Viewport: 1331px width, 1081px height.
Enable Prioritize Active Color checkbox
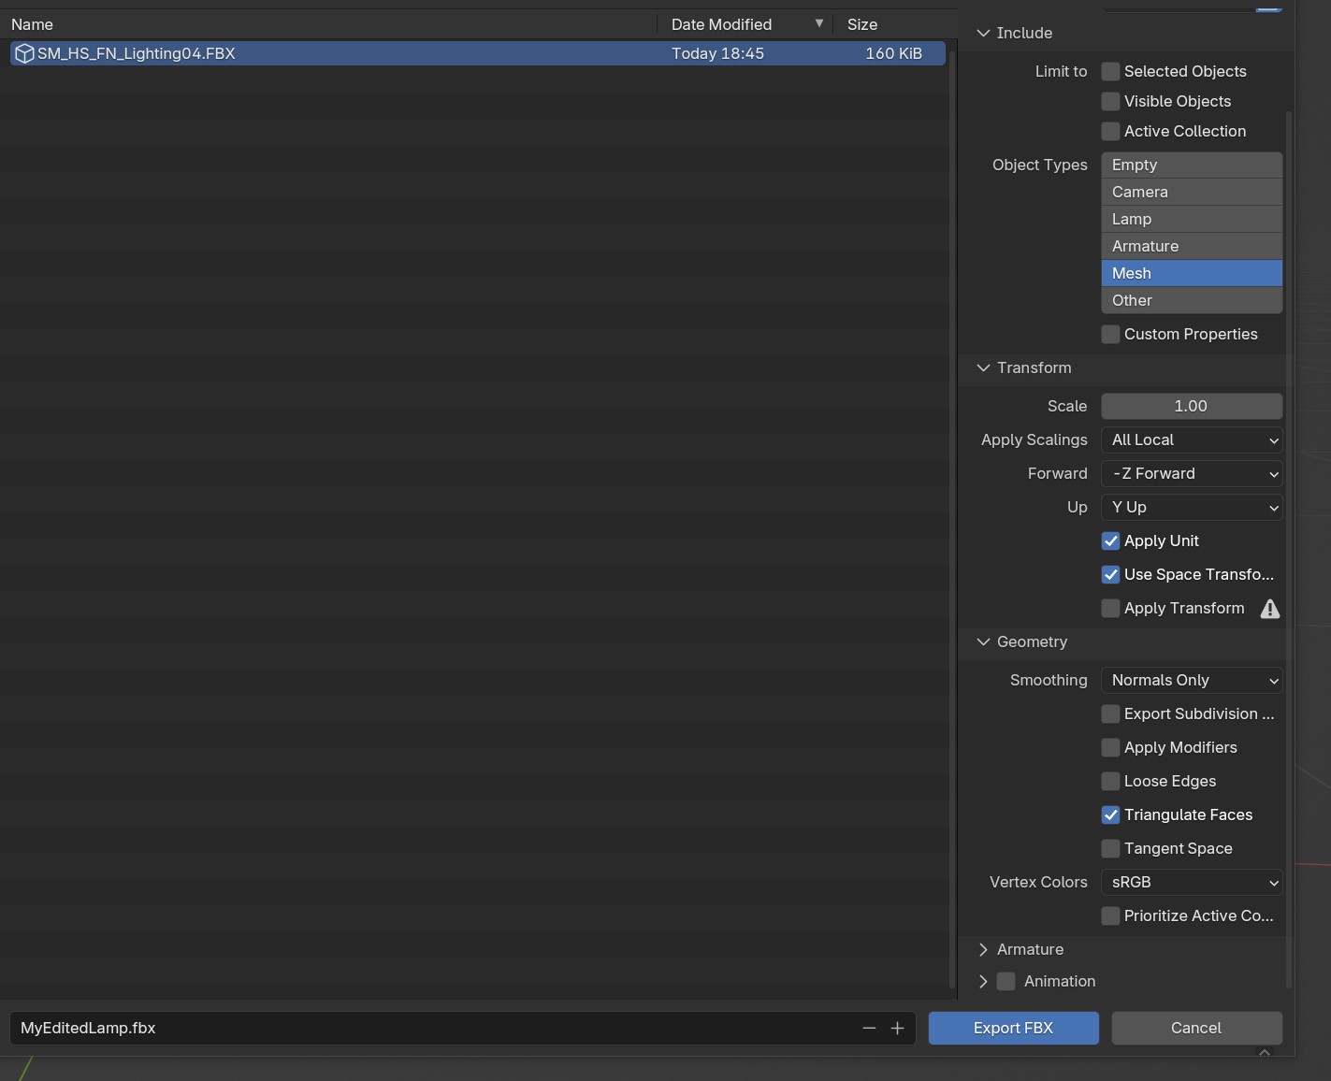1110,915
